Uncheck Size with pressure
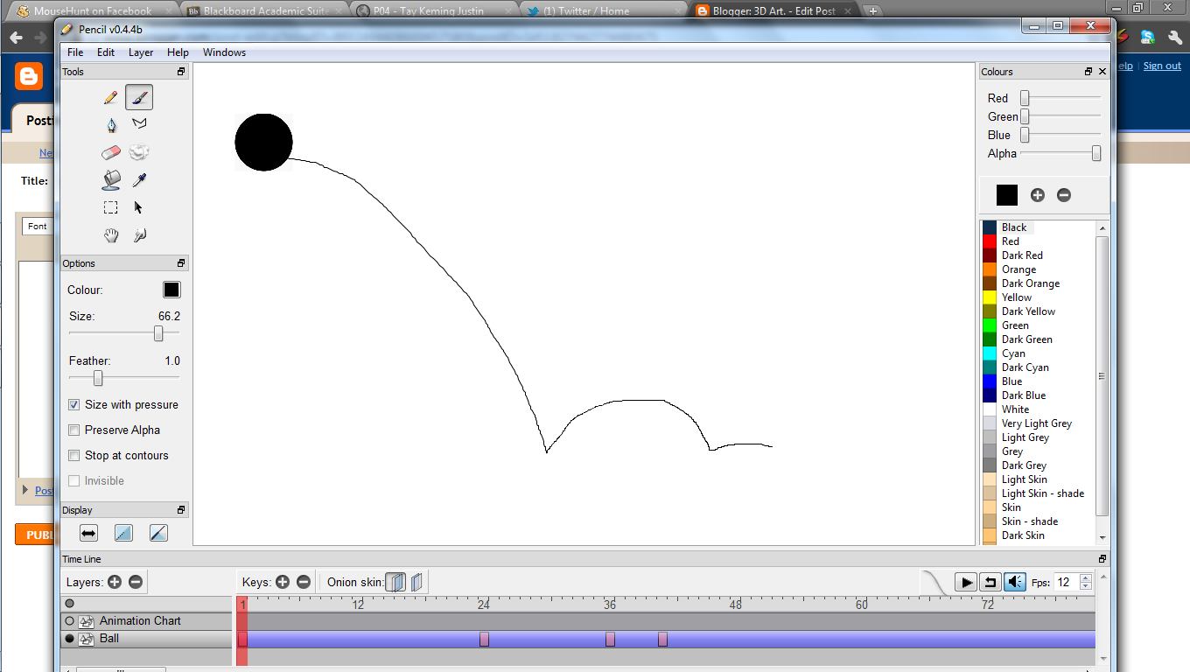 click(73, 404)
